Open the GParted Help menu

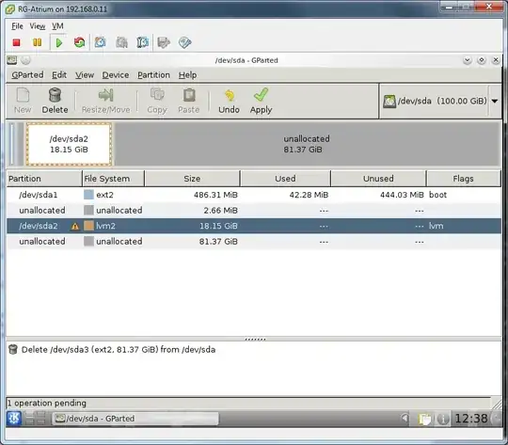pos(187,75)
